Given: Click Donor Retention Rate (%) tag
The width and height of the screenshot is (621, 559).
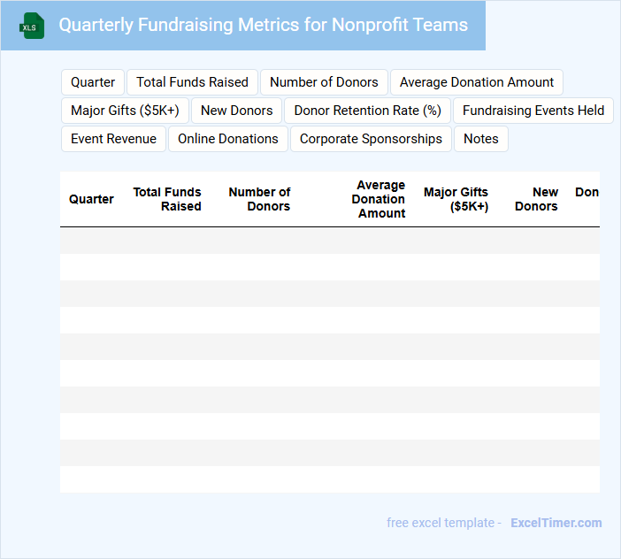Looking at the screenshot, I should pos(367,111).
